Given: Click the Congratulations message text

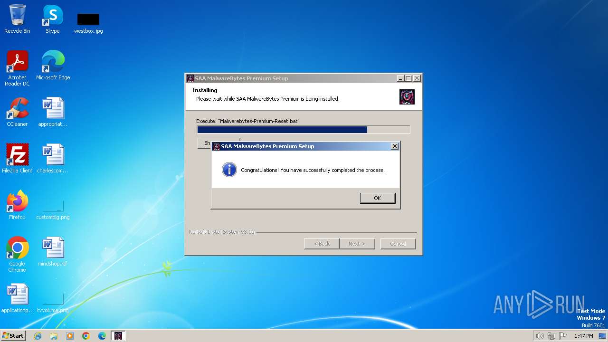Looking at the screenshot, I should (x=313, y=170).
